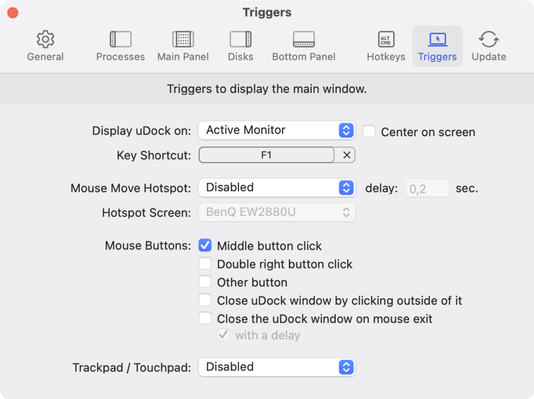Open the Trackpad / Touchpad dropdown
Screen dimensions: 534x399
[x=276, y=367]
